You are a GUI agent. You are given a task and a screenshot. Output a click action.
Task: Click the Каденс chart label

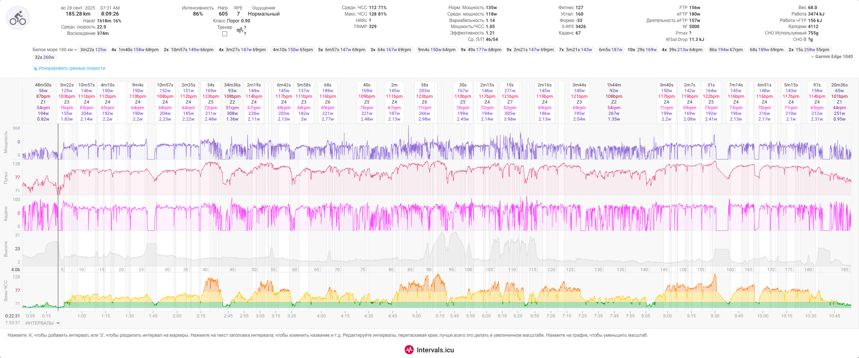(x=6, y=213)
